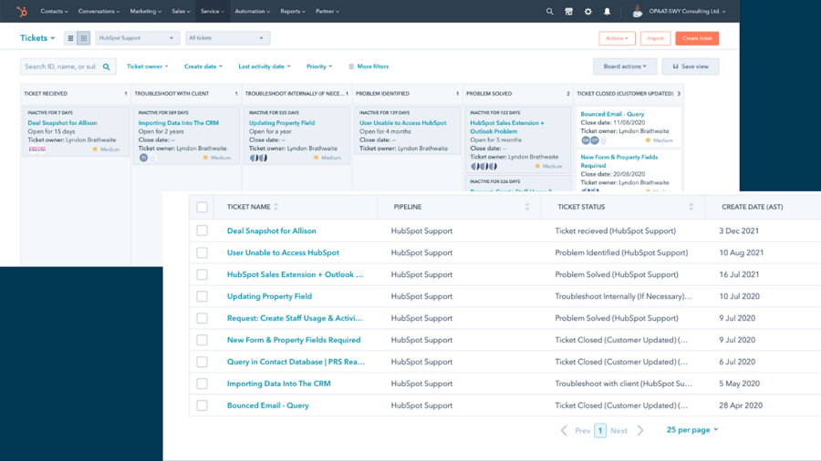
Task: Go to previous page arrow
Action: 564,431
